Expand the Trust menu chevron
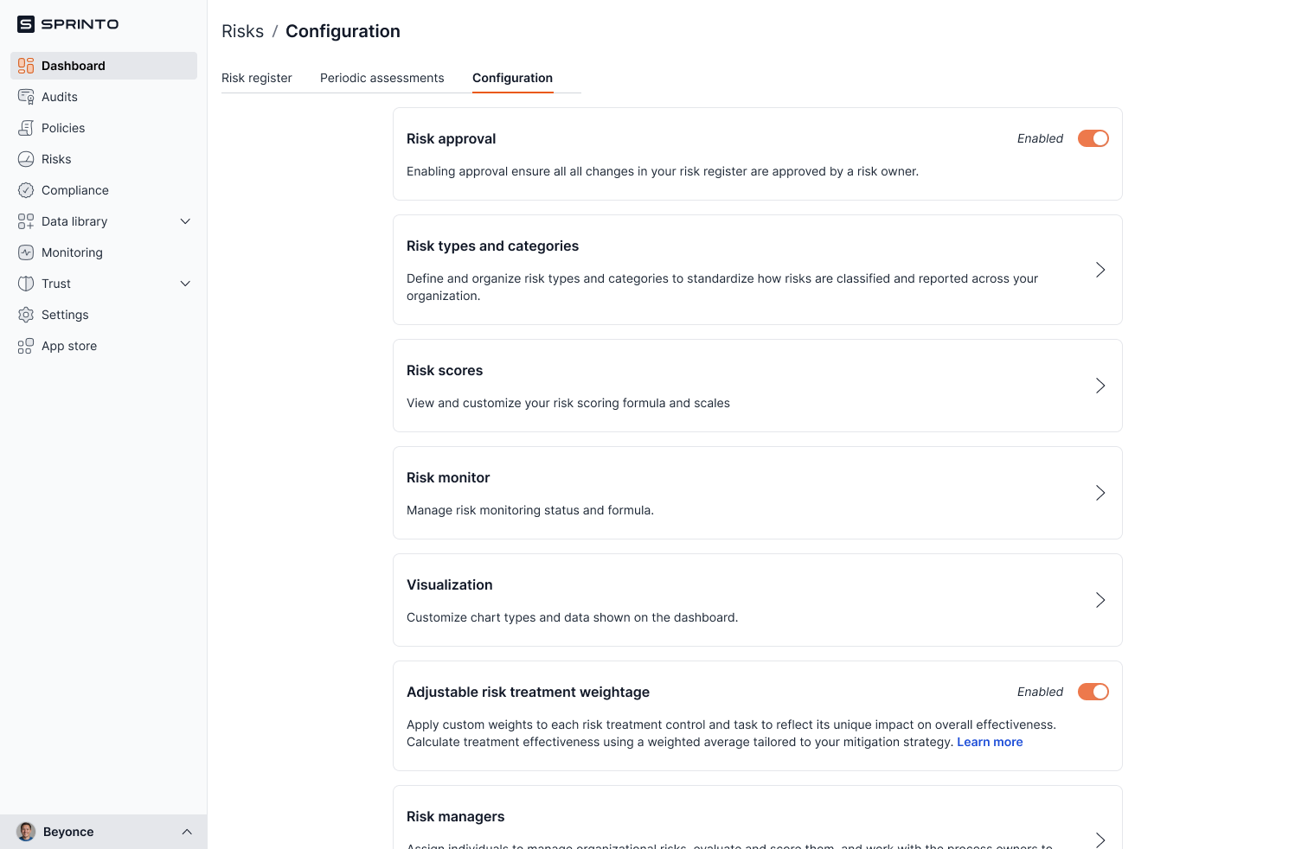Image resolution: width=1308 pixels, height=849 pixels. point(185,284)
